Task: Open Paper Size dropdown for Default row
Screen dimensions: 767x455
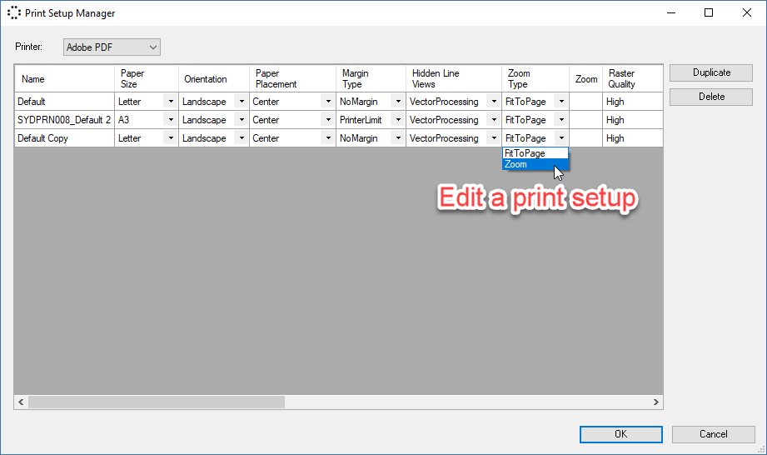Action: click(171, 102)
